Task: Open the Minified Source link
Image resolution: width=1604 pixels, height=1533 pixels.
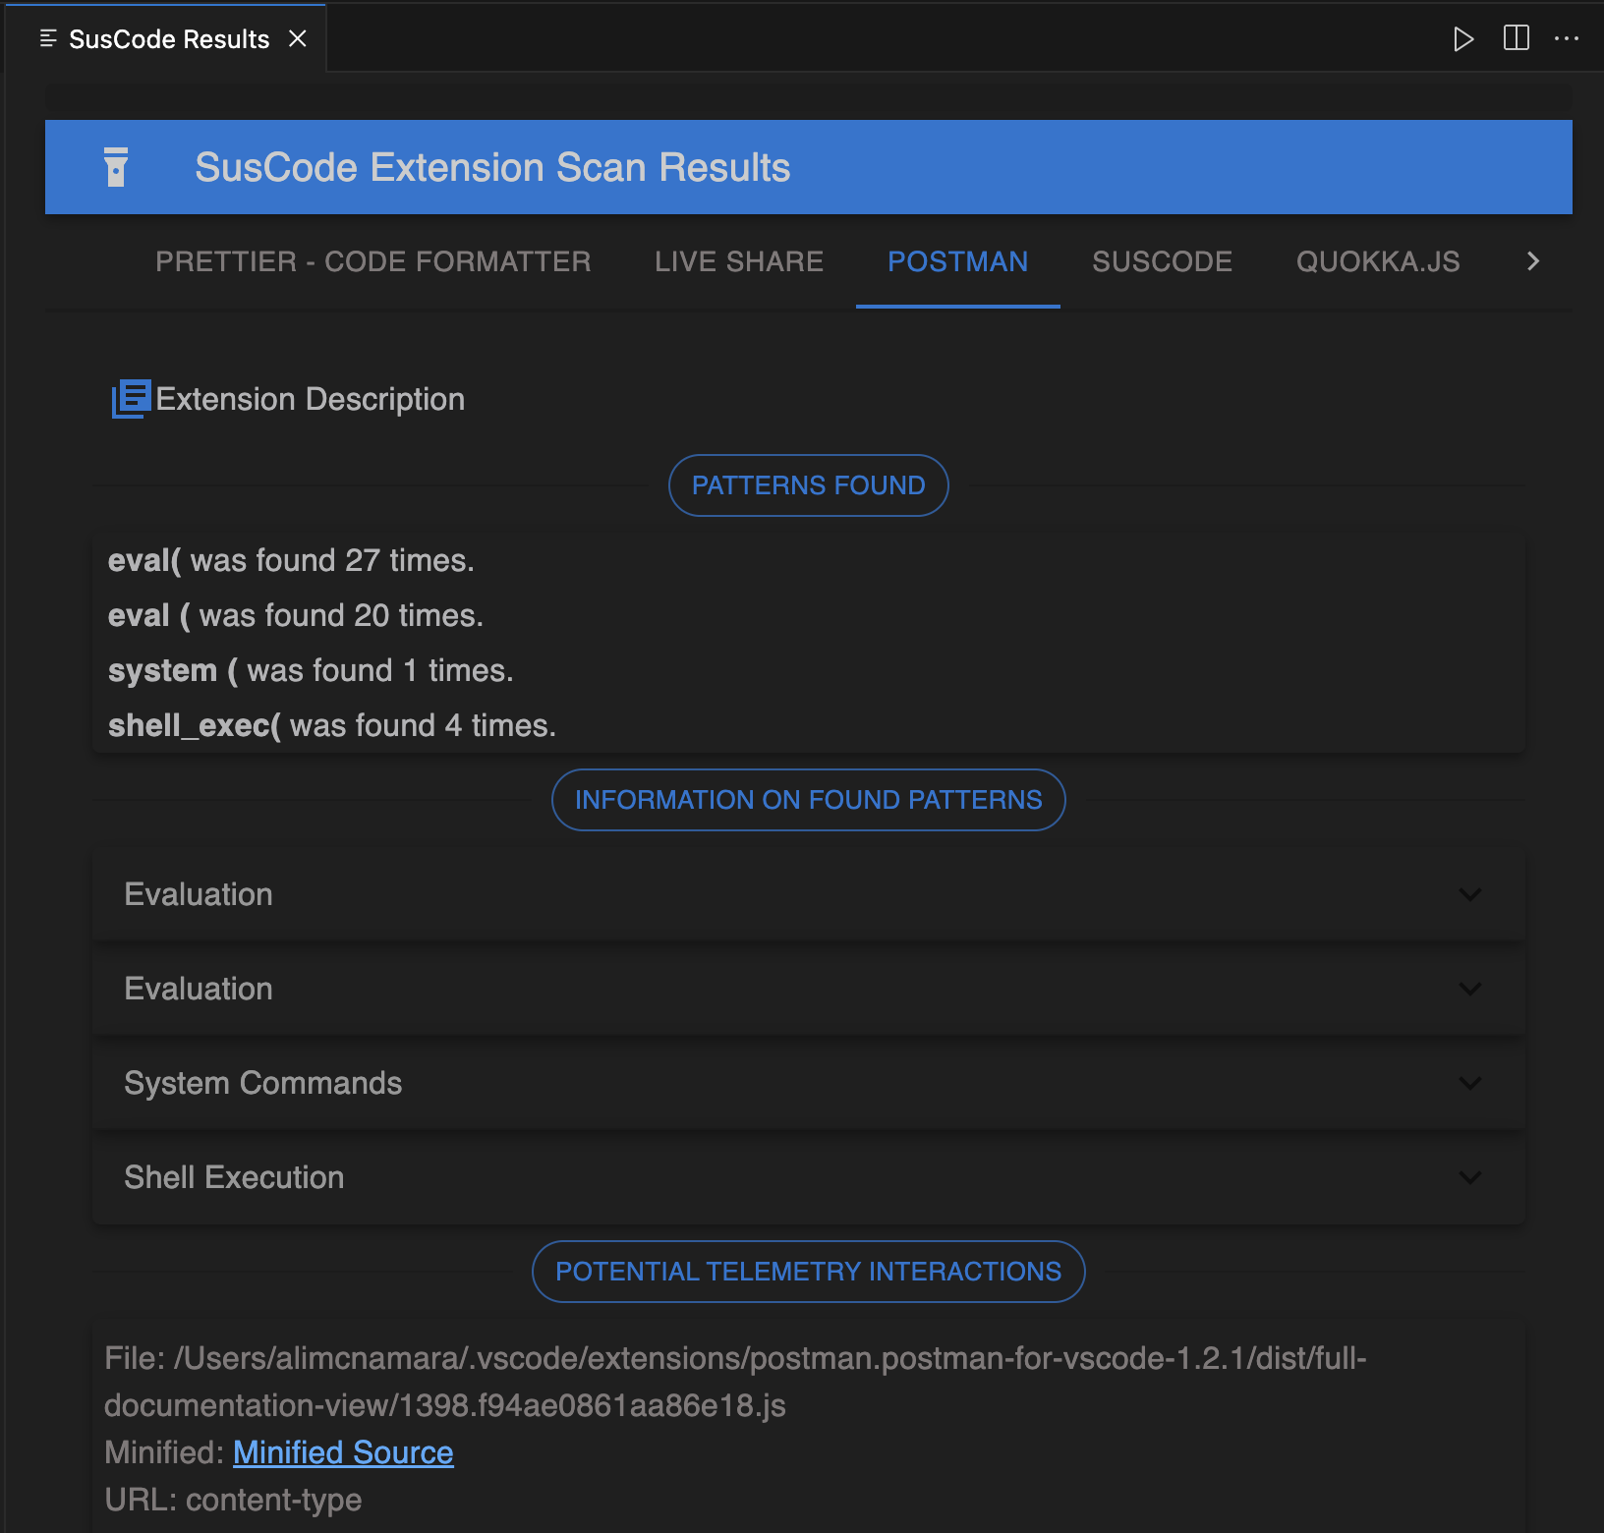Action: click(x=343, y=1452)
